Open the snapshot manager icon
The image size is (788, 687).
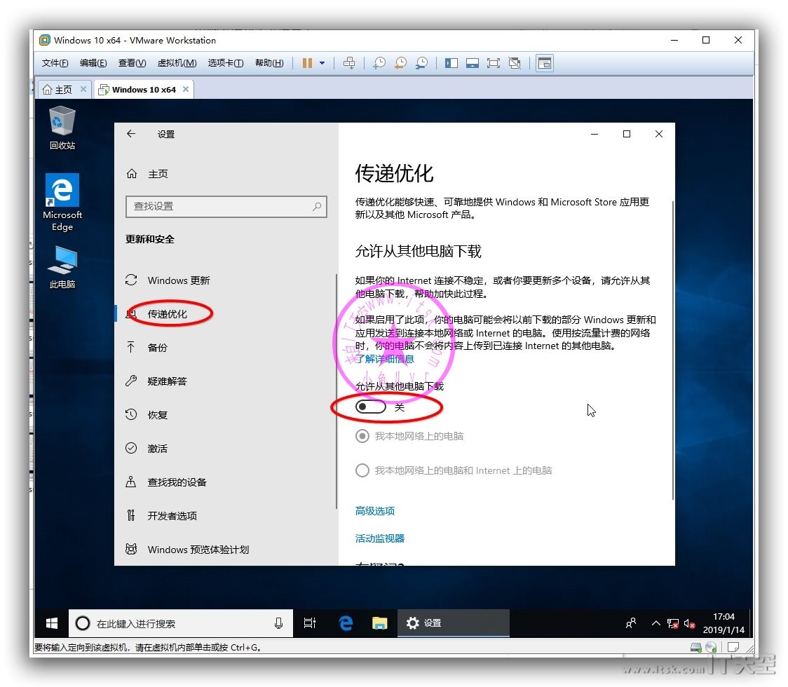[421, 63]
